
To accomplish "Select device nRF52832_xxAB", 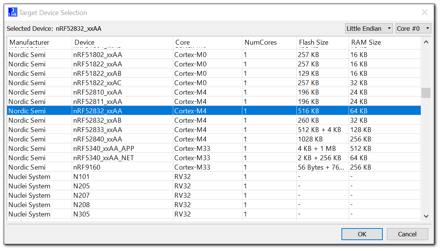I will (x=214, y=120).
